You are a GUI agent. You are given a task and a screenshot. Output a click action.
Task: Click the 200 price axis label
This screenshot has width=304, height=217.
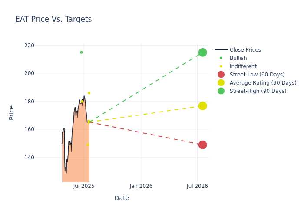(29, 73)
